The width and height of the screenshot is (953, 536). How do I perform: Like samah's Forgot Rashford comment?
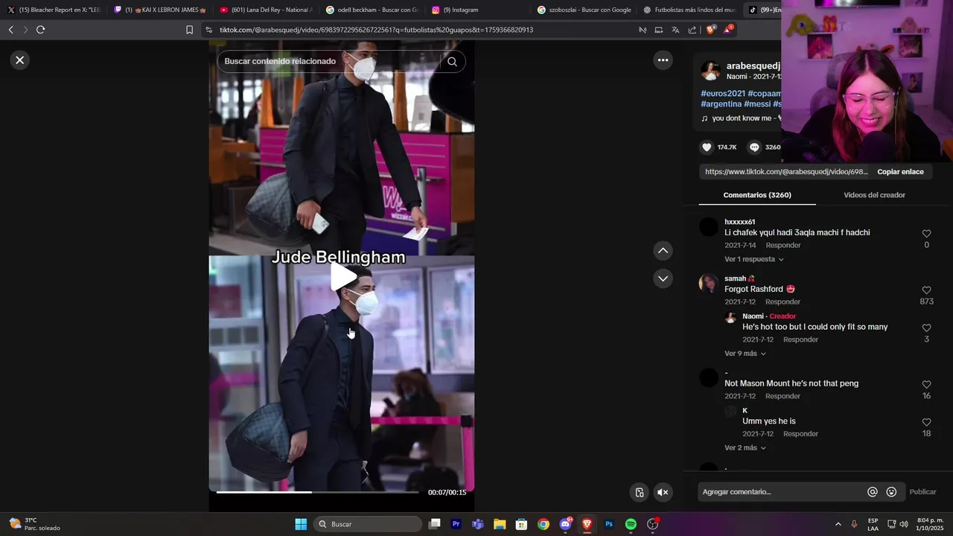tap(926, 290)
